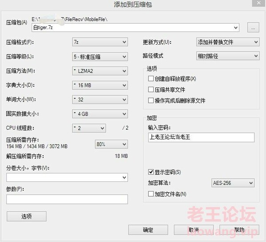Click the browse button next to archive name
The image size is (266, 242).
(x=253, y=27)
